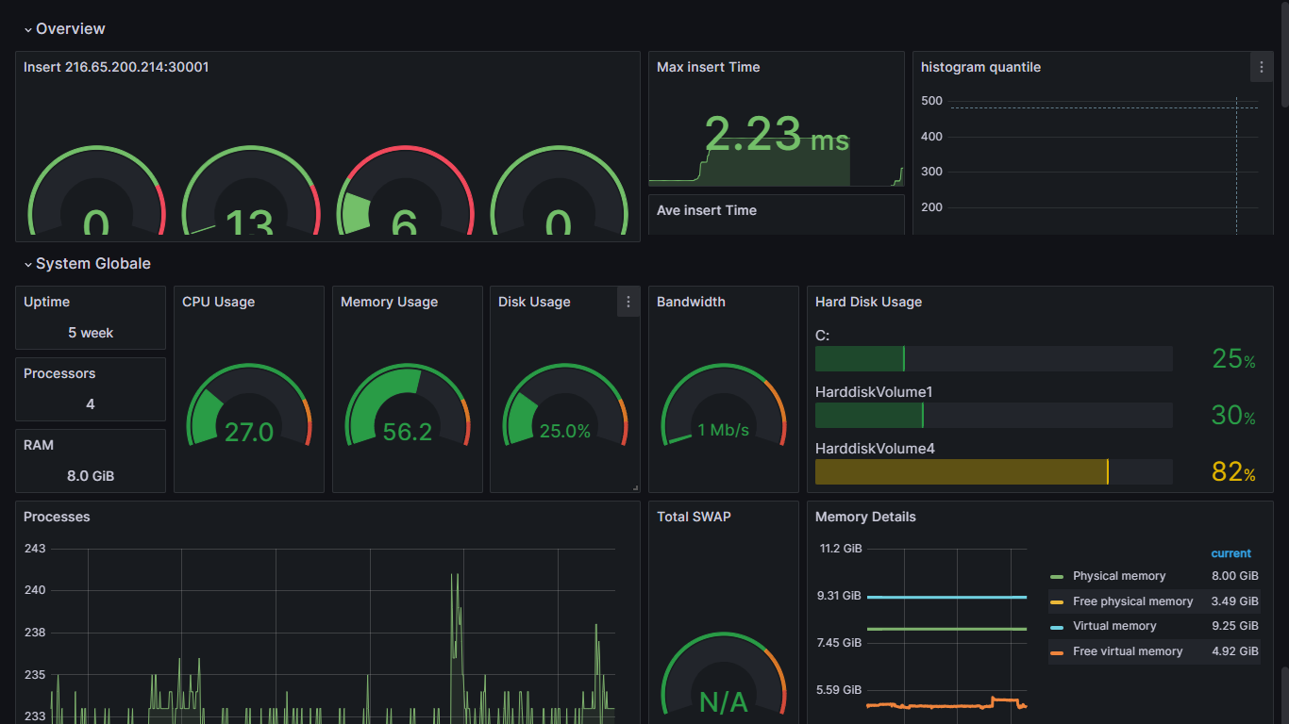
Task: Click the Processes panel title
Action: tap(57, 517)
